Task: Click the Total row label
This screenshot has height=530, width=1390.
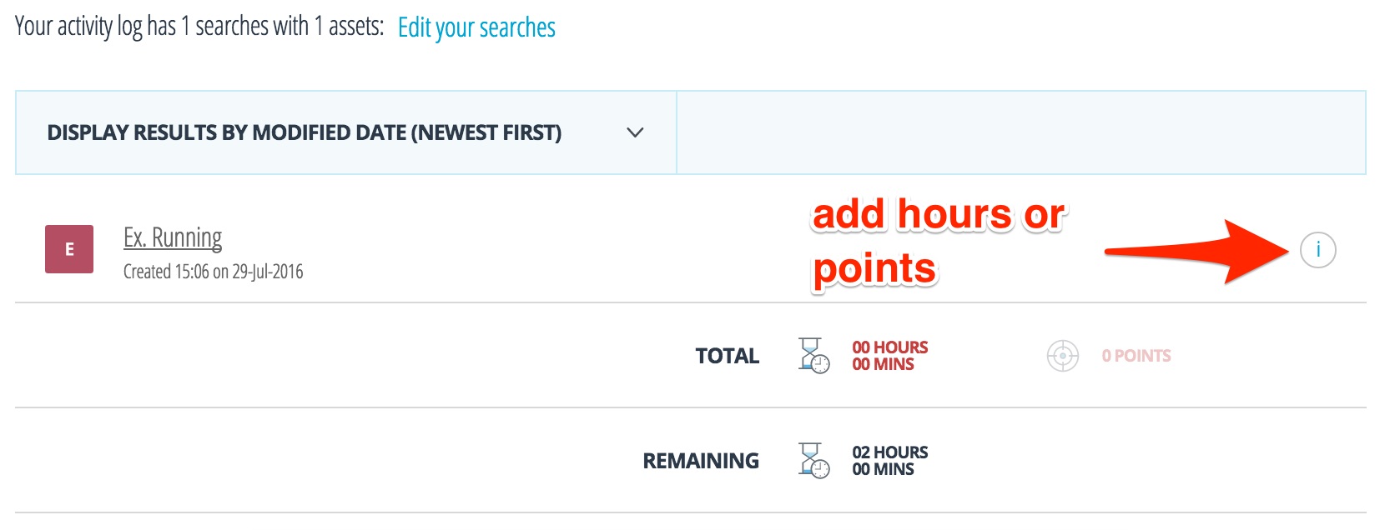Action: 727,356
